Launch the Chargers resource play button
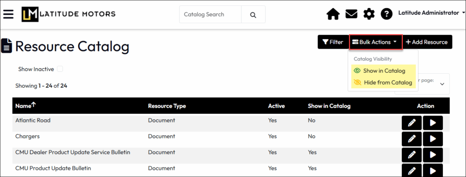The width and height of the screenshot is (466, 177). pos(433,139)
